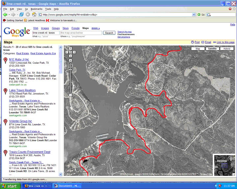The width and height of the screenshot is (237, 189).
Task: Switch map view to Map mode
Action: (x=198, y=49)
